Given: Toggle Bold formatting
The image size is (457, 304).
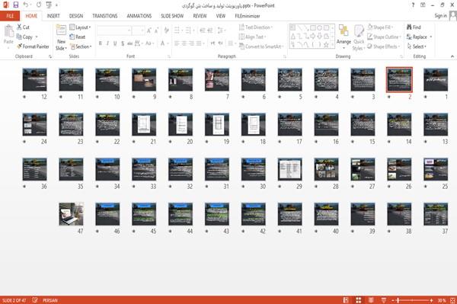Looking at the screenshot, I should [x=100, y=43].
